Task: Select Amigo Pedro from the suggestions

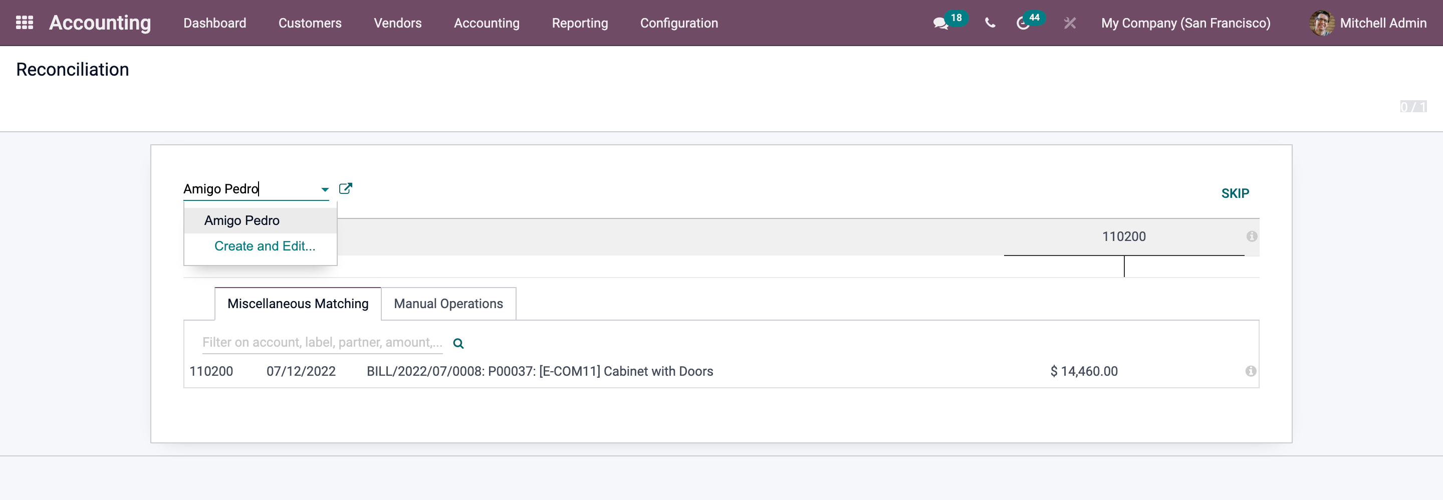Action: (x=242, y=220)
